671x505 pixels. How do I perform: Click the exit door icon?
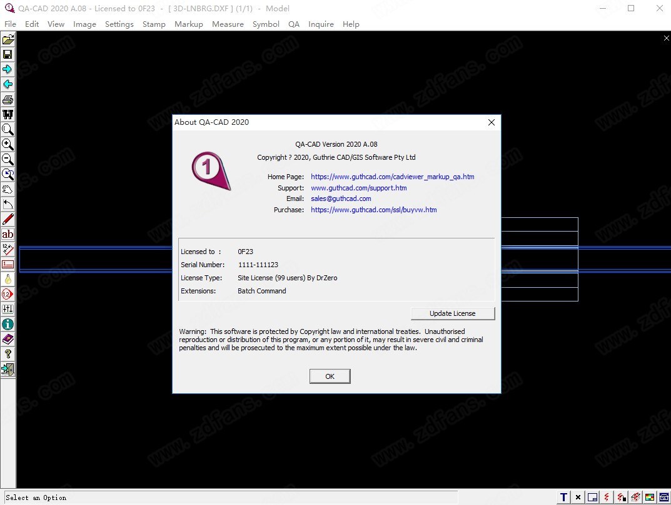8,369
